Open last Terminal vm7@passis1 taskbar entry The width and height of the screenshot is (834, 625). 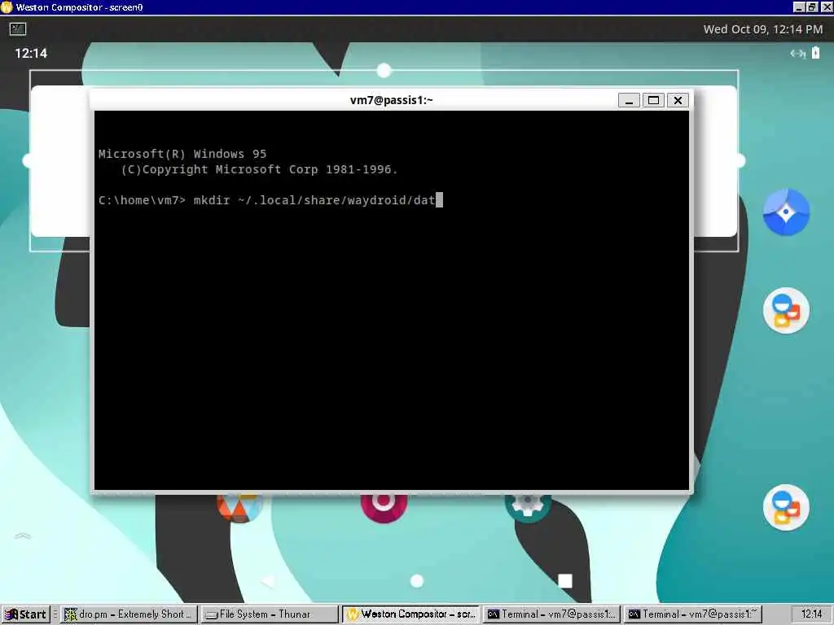[692, 614]
